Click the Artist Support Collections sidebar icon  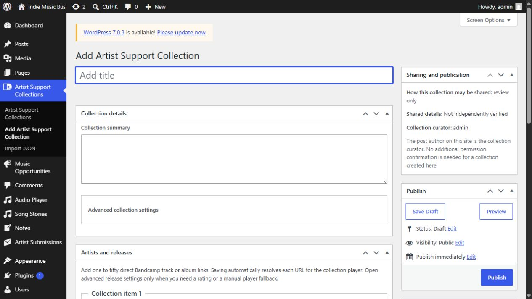[x=7, y=87]
